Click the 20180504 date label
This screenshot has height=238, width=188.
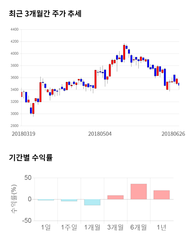coord(100,134)
